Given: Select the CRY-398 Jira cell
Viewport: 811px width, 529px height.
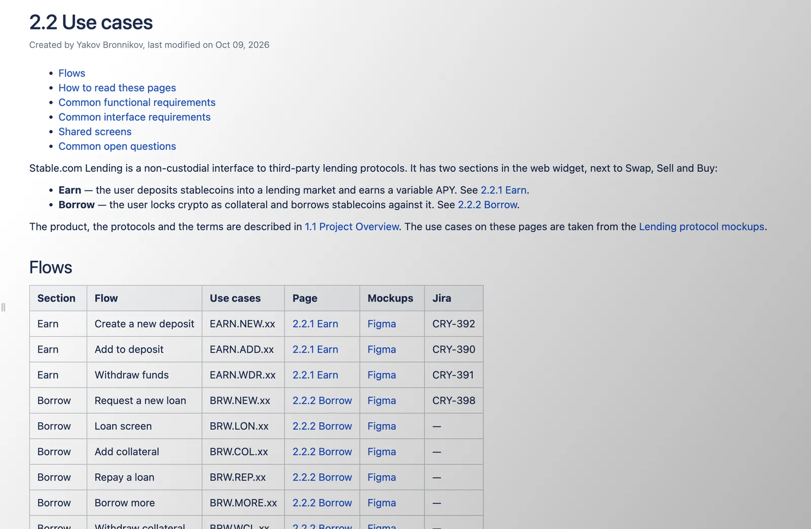Looking at the screenshot, I should point(454,401).
